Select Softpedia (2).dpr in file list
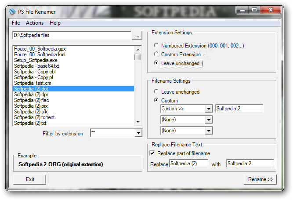Viewport: 293px width, 200px height. pyautogui.click(x=74, y=95)
